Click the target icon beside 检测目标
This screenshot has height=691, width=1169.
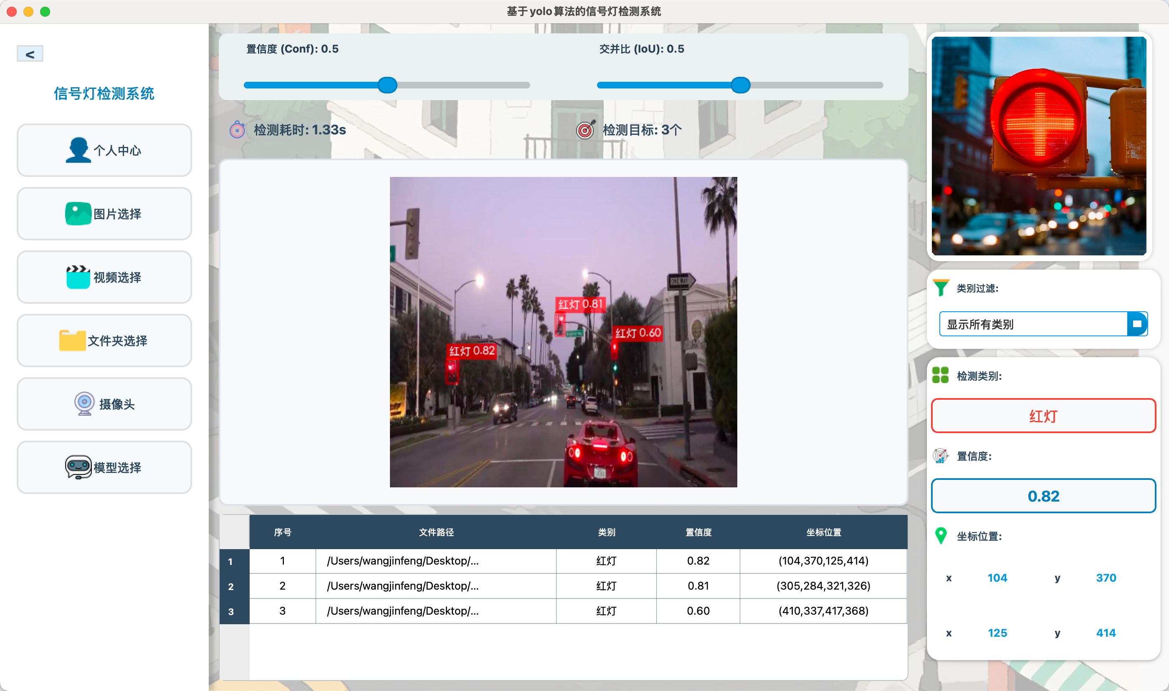(585, 130)
